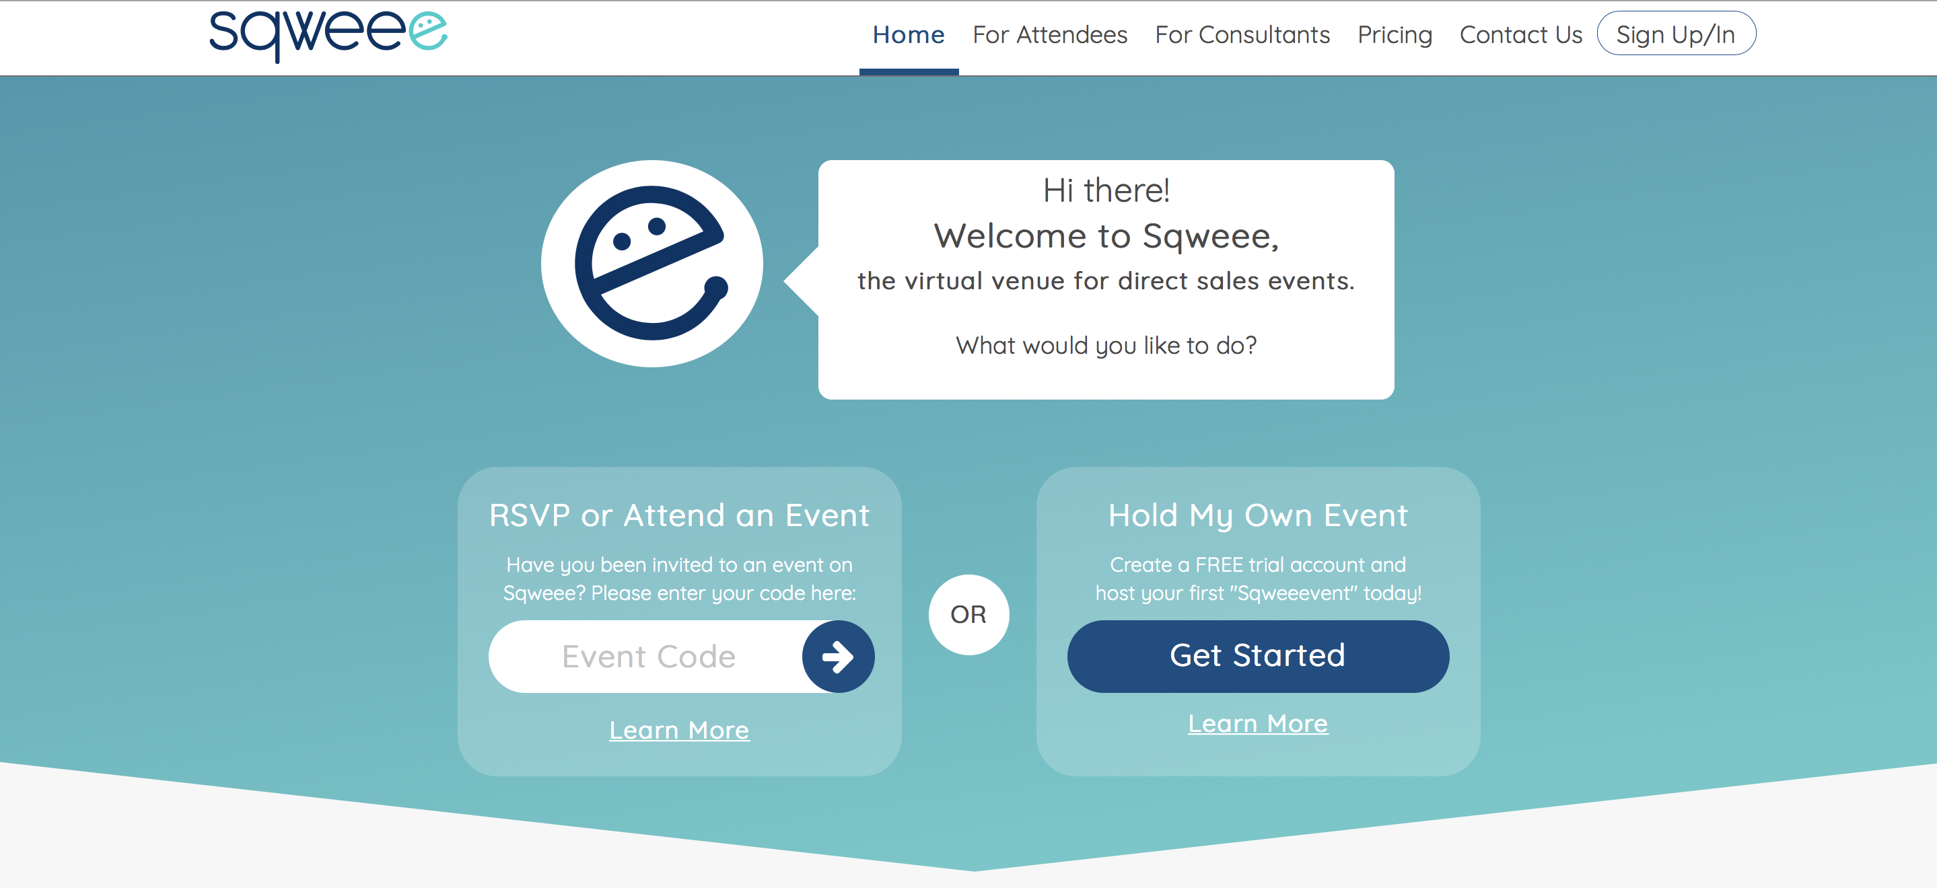Follow Learn More under Hold My Own Event
Image resolution: width=1937 pixels, height=888 pixels.
tap(1258, 723)
